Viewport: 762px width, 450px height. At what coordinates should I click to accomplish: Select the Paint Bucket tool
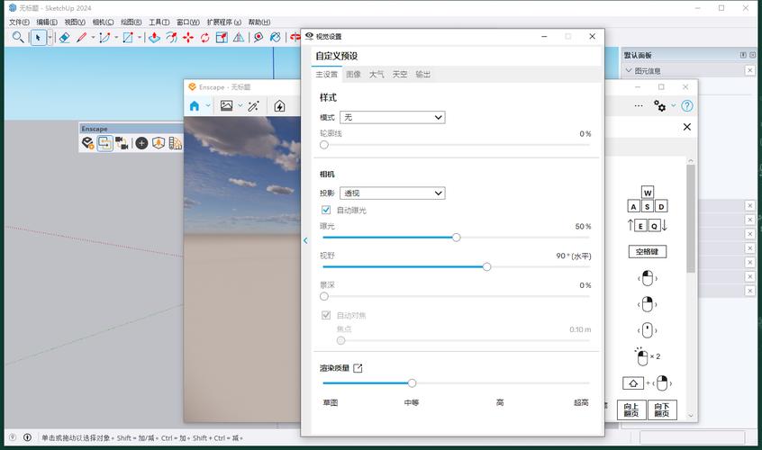pos(276,38)
